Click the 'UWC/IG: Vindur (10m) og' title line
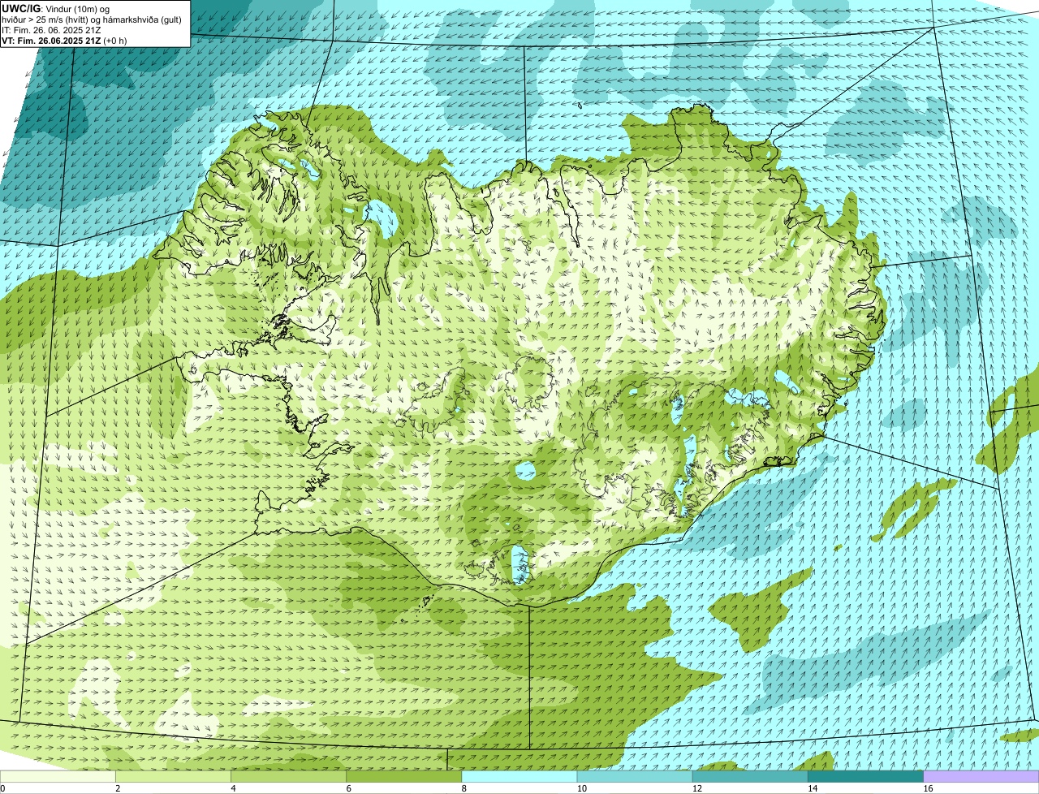Viewport: 1039px width, 794px height. [x=56, y=9]
